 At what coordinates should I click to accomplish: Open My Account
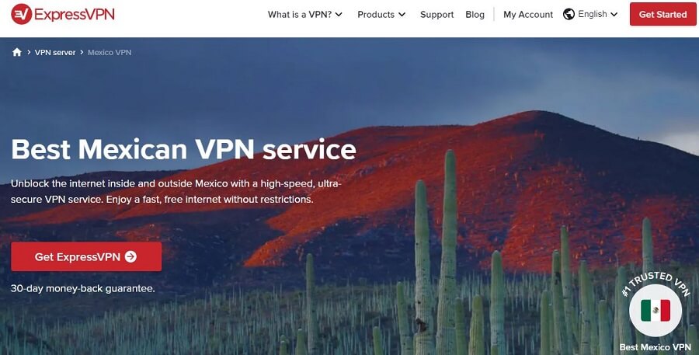[x=528, y=14]
